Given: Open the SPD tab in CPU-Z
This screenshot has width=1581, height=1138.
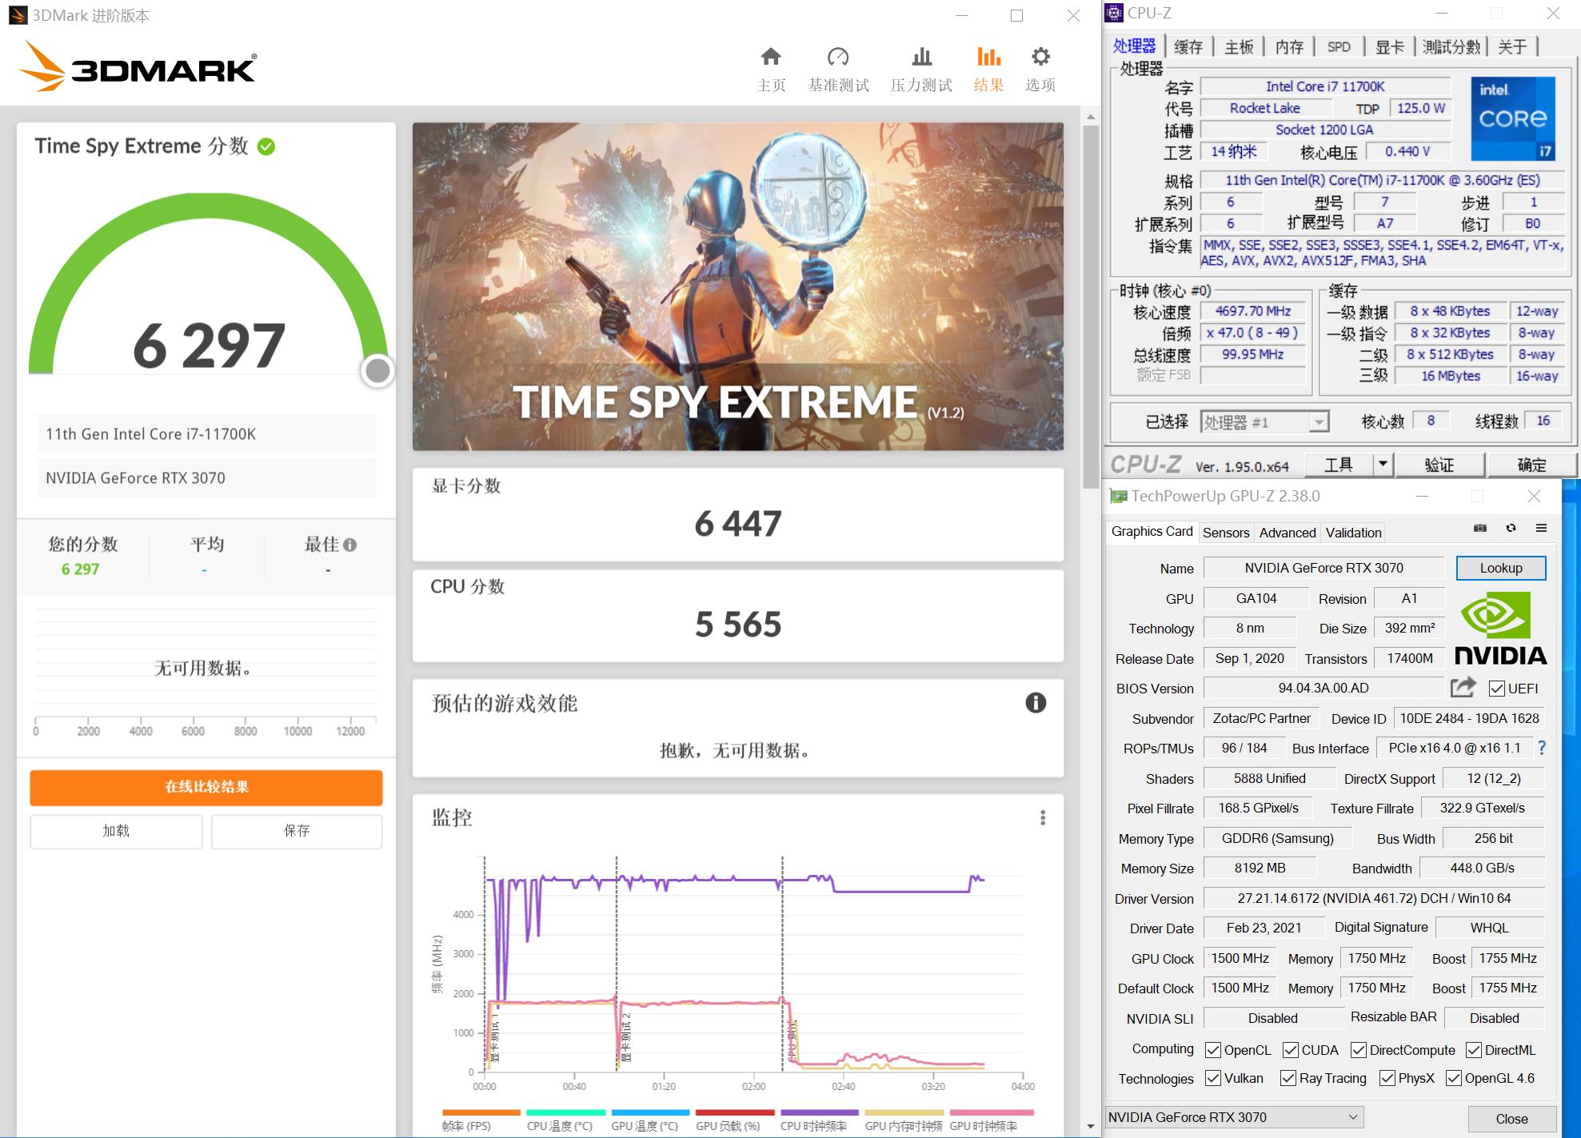Looking at the screenshot, I should pos(1339,46).
